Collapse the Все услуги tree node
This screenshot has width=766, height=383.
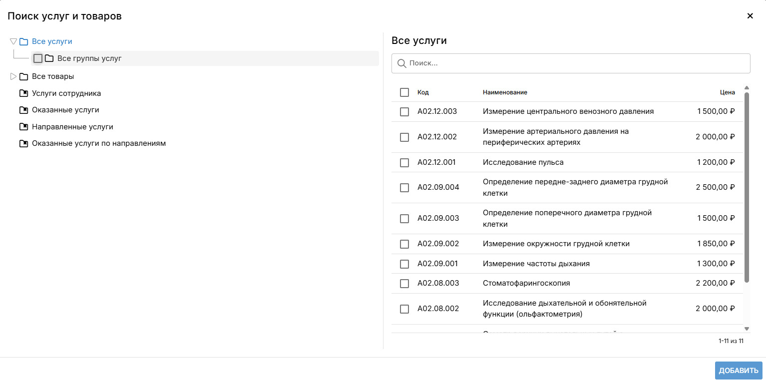click(x=13, y=41)
